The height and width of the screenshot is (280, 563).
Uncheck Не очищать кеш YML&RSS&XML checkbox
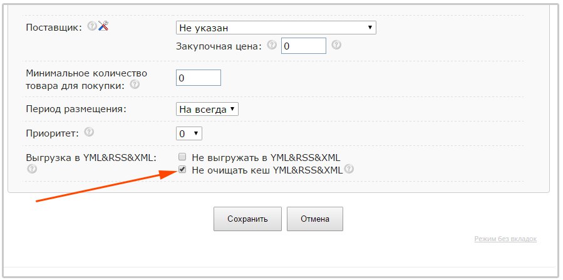pos(182,169)
